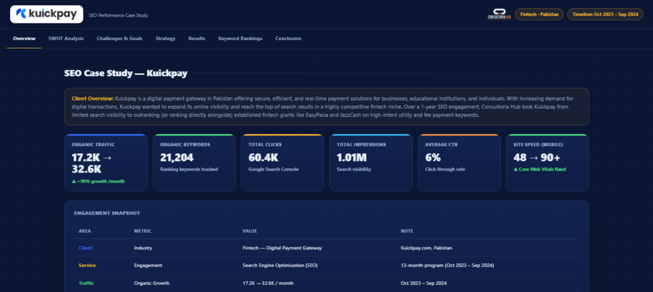Click the 'Organic Growth' metric cell
Image resolution: width=653 pixels, height=292 pixels.
[x=152, y=283]
